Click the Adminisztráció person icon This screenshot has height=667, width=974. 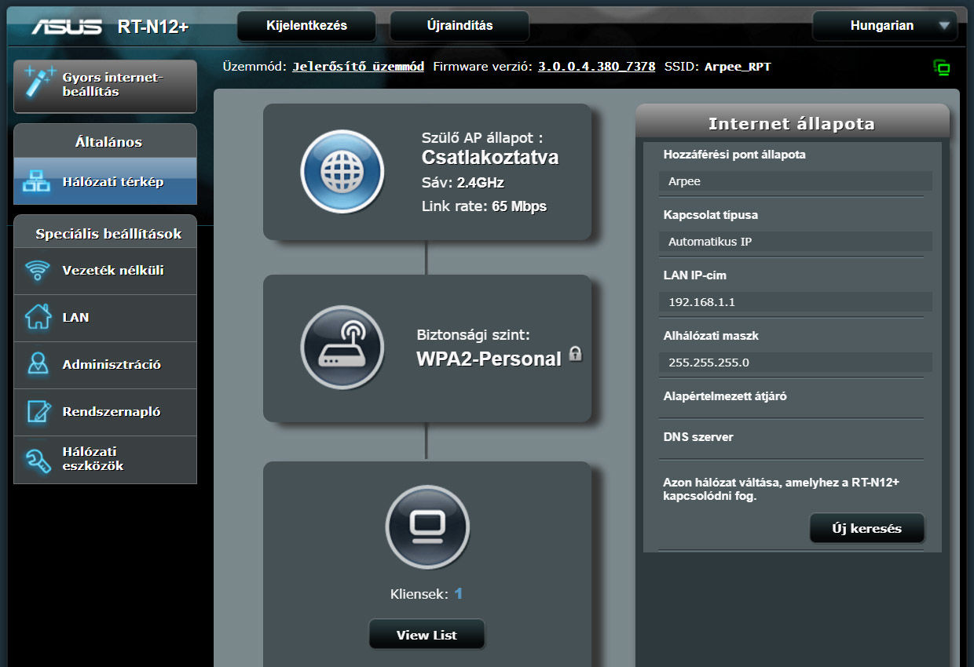(x=38, y=364)
